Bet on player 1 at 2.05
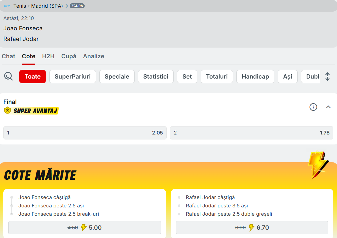The image size is (337, 238). 85,133
